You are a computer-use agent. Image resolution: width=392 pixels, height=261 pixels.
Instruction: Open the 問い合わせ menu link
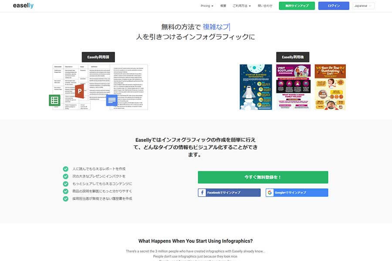[x=265, y=6]
